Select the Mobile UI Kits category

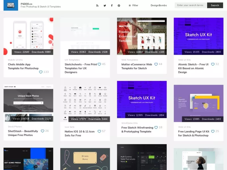15,60
